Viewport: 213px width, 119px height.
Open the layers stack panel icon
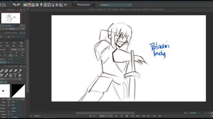click(x=37, y=5)
